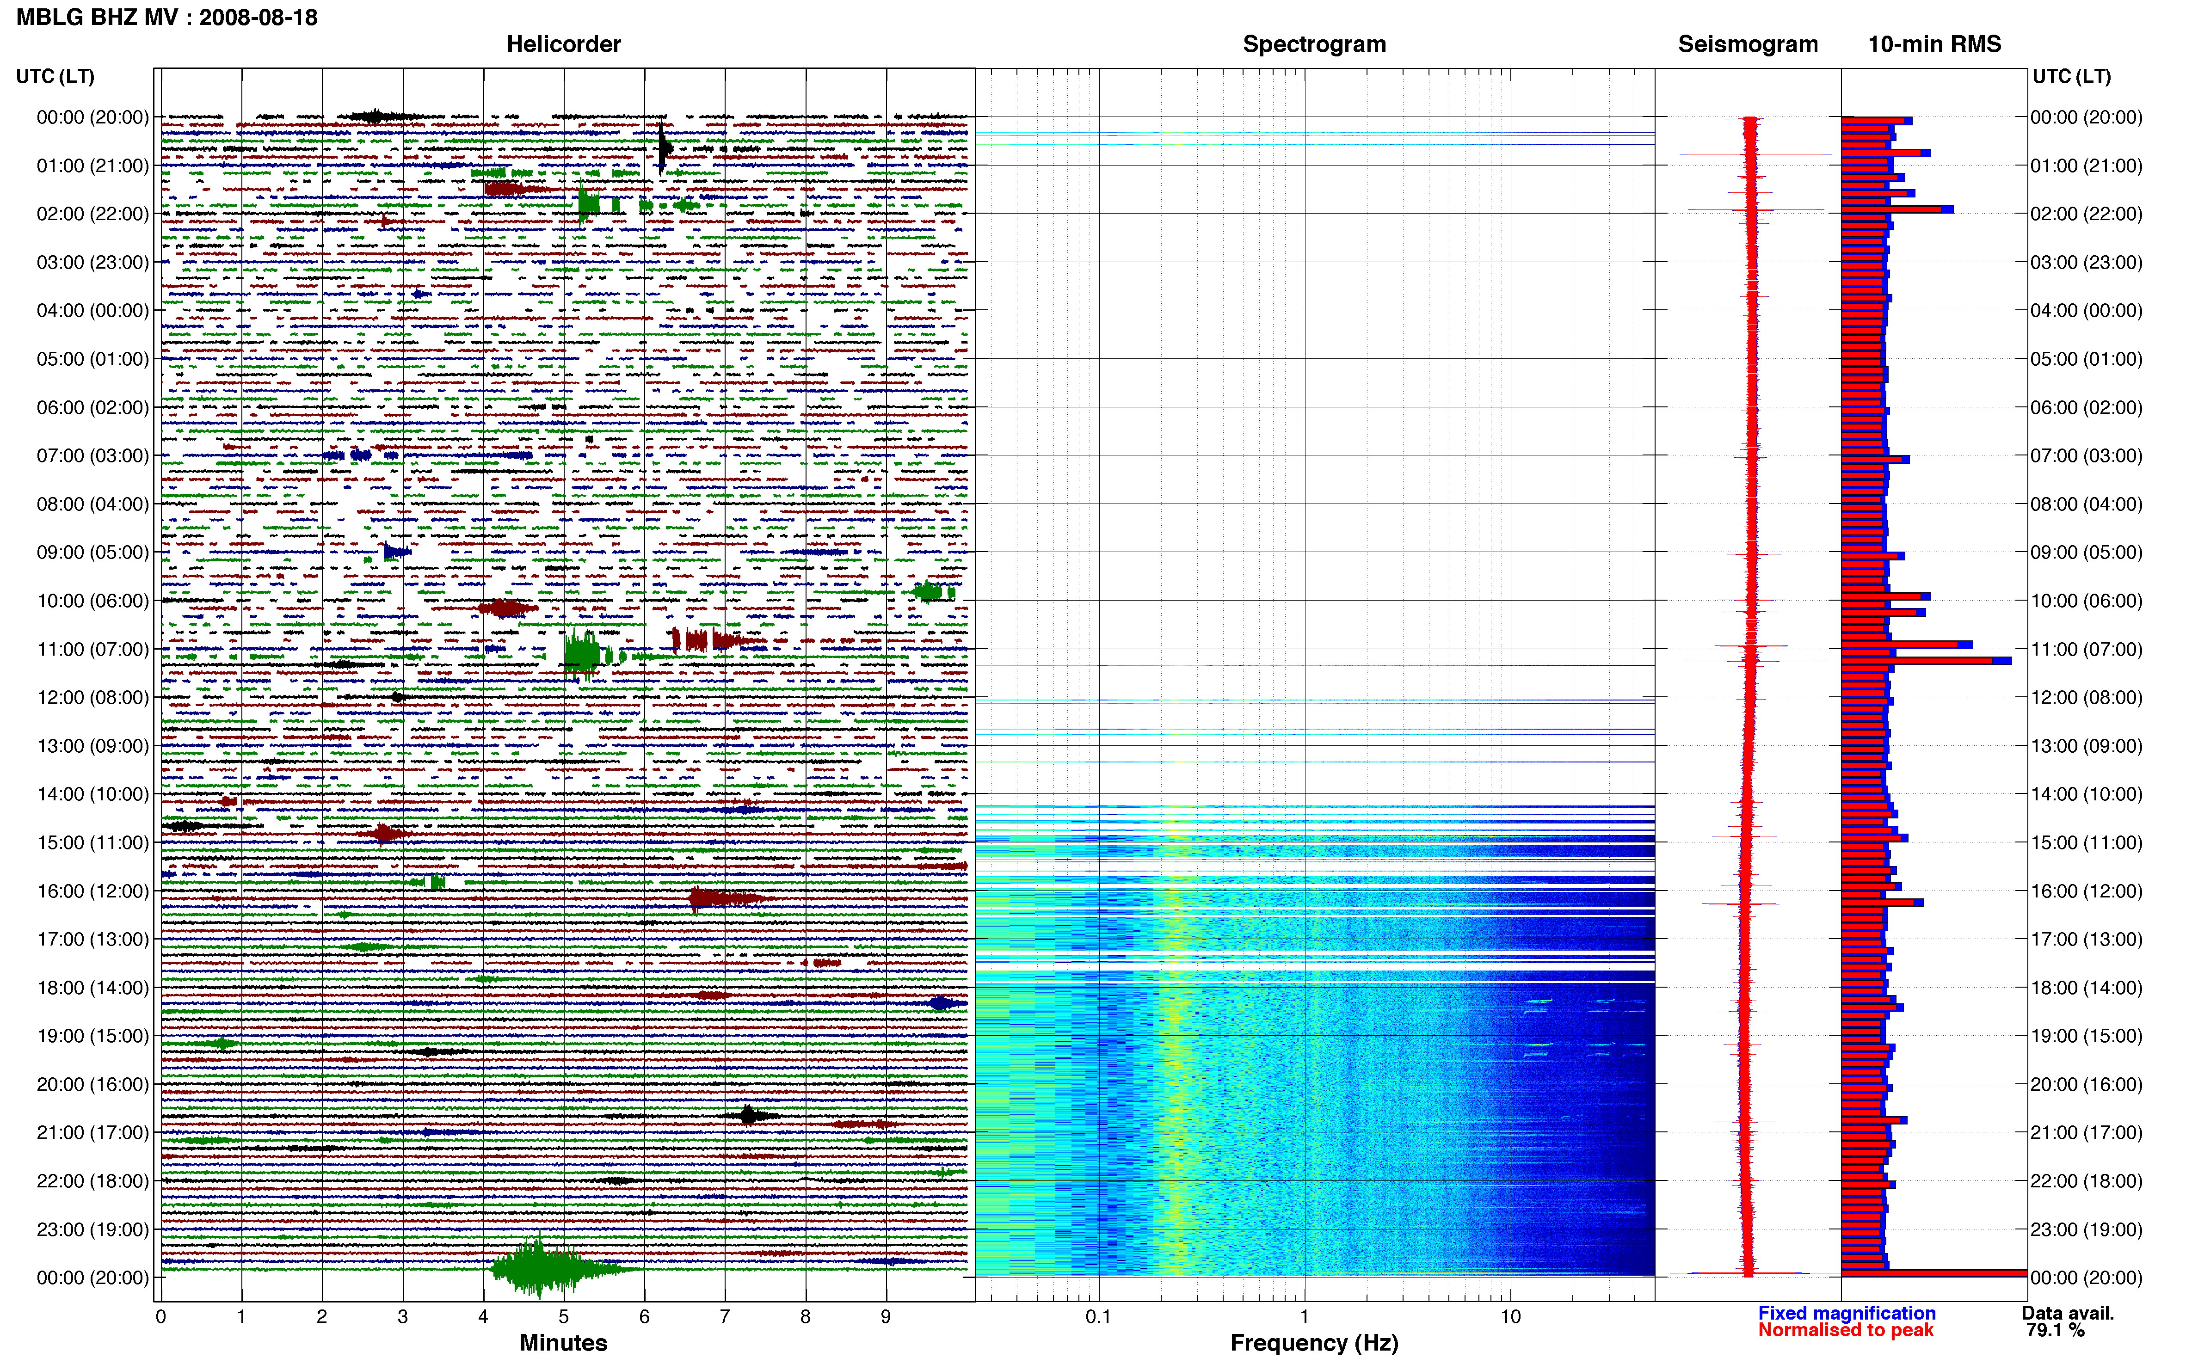Click the black event near 20:30 trace
The width and height of the screenshot is (2192, 1370).
pyautogui.click(x=750, y=1114)
